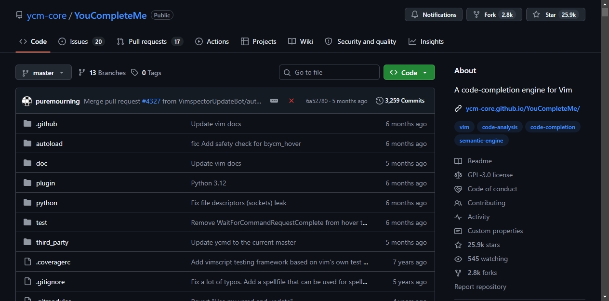Click the page scrollbar down arrow

[605, 297]
